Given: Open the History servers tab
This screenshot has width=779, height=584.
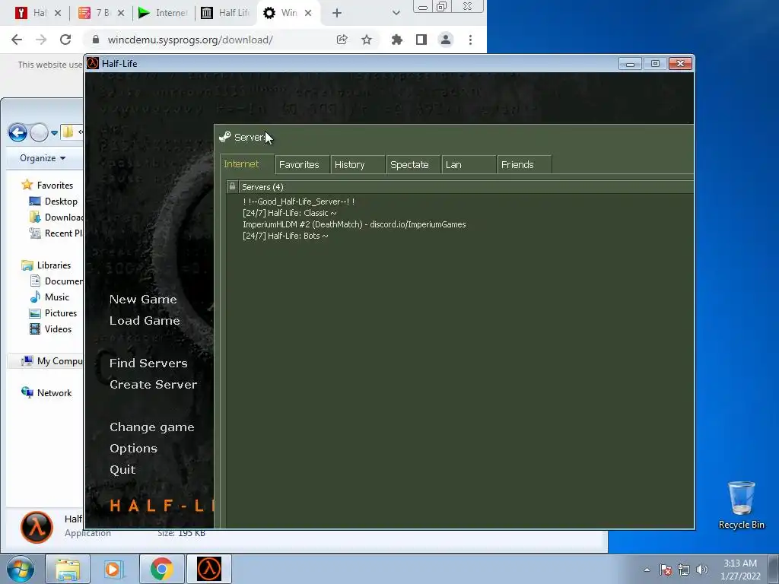Looking at the screenshot, I should point(358,165).
